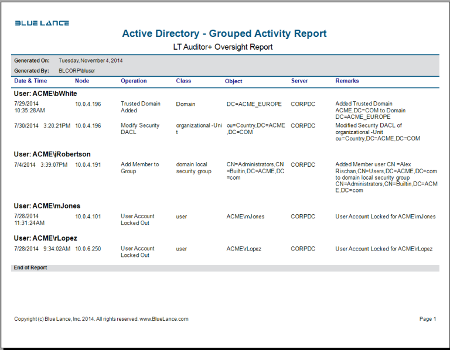Select the User: ACME\rLopez group heading

[46, 238]
